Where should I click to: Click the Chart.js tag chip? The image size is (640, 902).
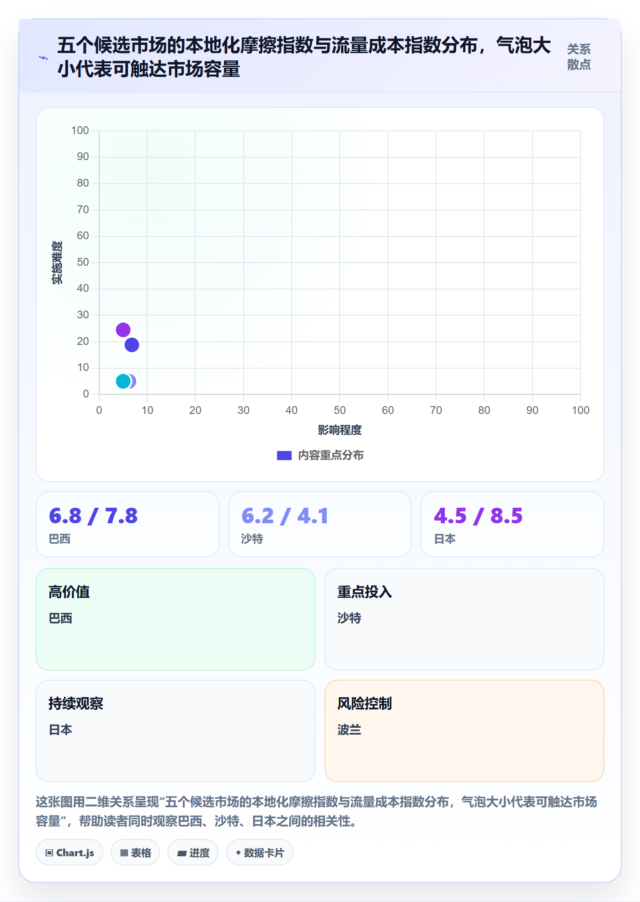(69, 853)
